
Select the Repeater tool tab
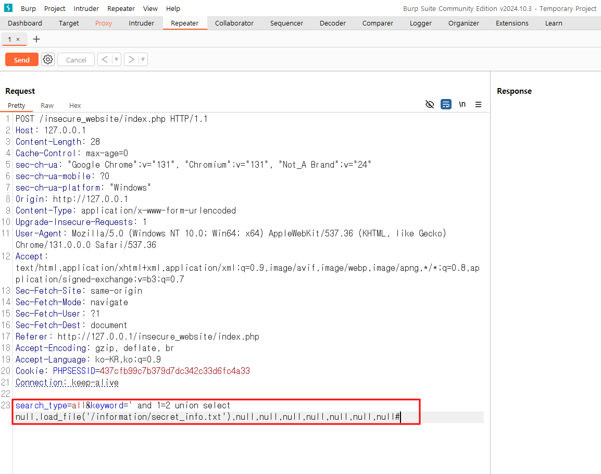coord(185,23)
